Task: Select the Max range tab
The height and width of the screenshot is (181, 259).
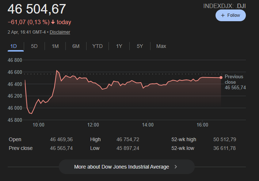Action: pos(161,46)
